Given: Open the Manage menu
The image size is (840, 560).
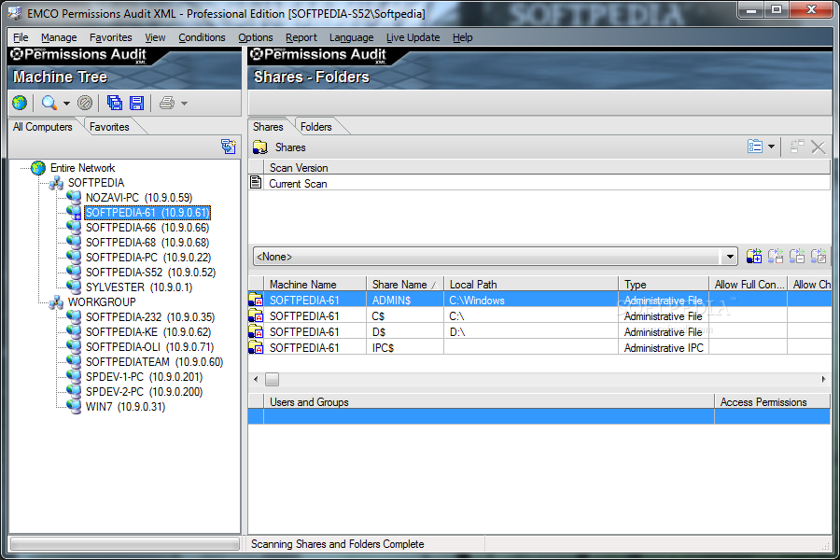Looking at the screenshot, I should tap(59, 37).
